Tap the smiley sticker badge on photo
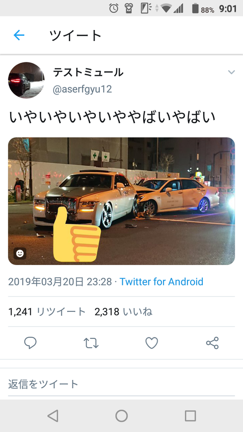 pyautogui.click(x=20, y=254)
